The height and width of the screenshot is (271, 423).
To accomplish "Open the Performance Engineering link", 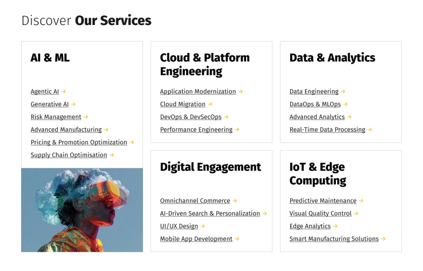I will (196, 130).
